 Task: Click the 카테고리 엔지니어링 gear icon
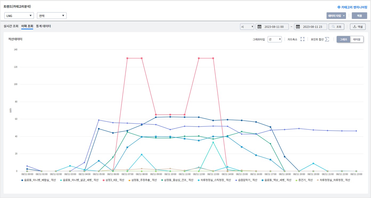tap(339, 7)
